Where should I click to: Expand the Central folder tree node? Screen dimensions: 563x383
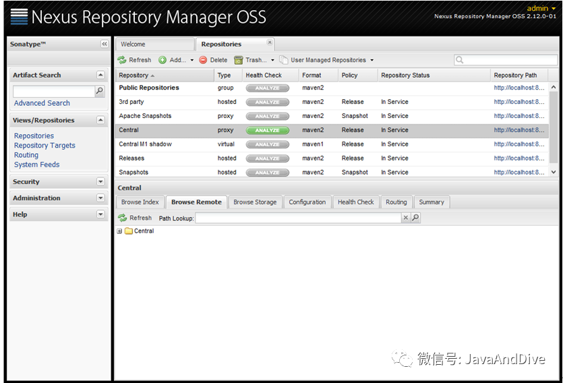tap(119, 231)
